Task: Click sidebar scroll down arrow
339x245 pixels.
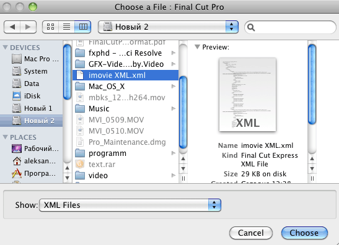Action: pyautogui.click(x=67, y=178)
